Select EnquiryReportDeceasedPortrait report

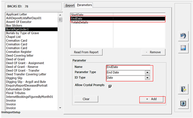(x=32, y=86)
